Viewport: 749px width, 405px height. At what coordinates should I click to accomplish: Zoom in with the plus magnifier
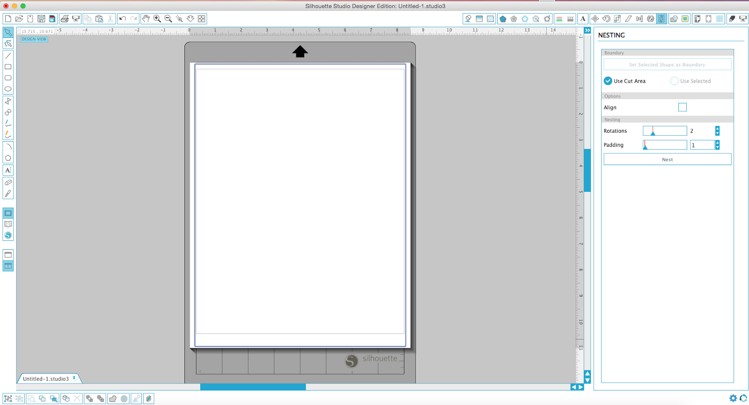[x=157, y=19]
